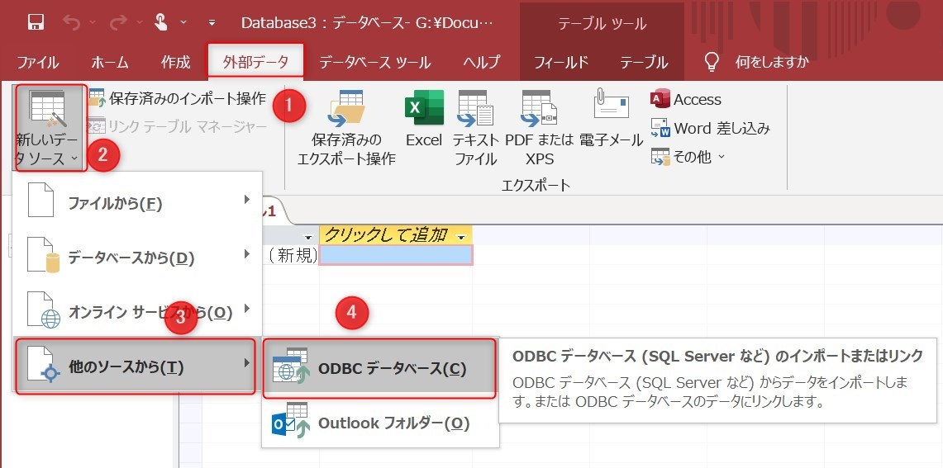Image resolution: width=943 pixels, height=468 pixels.
Task: Expand the ファイルから submenu
Action: [x=137, y=202]
